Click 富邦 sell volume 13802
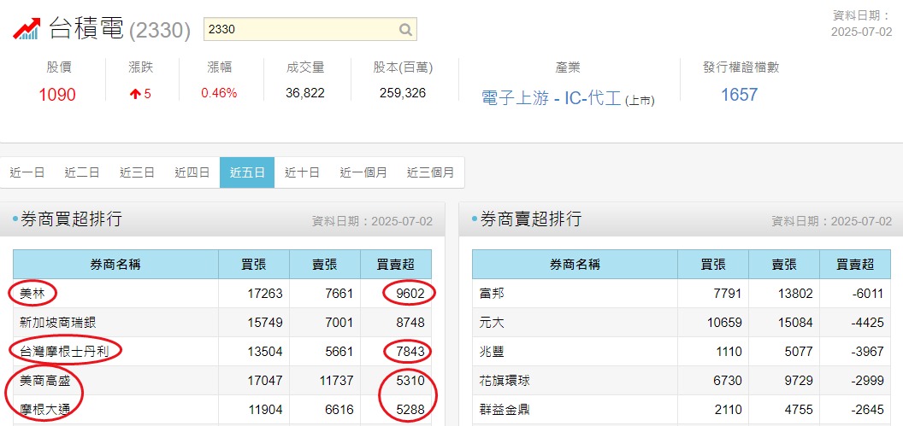903x426 pixels. click(794, 294)
